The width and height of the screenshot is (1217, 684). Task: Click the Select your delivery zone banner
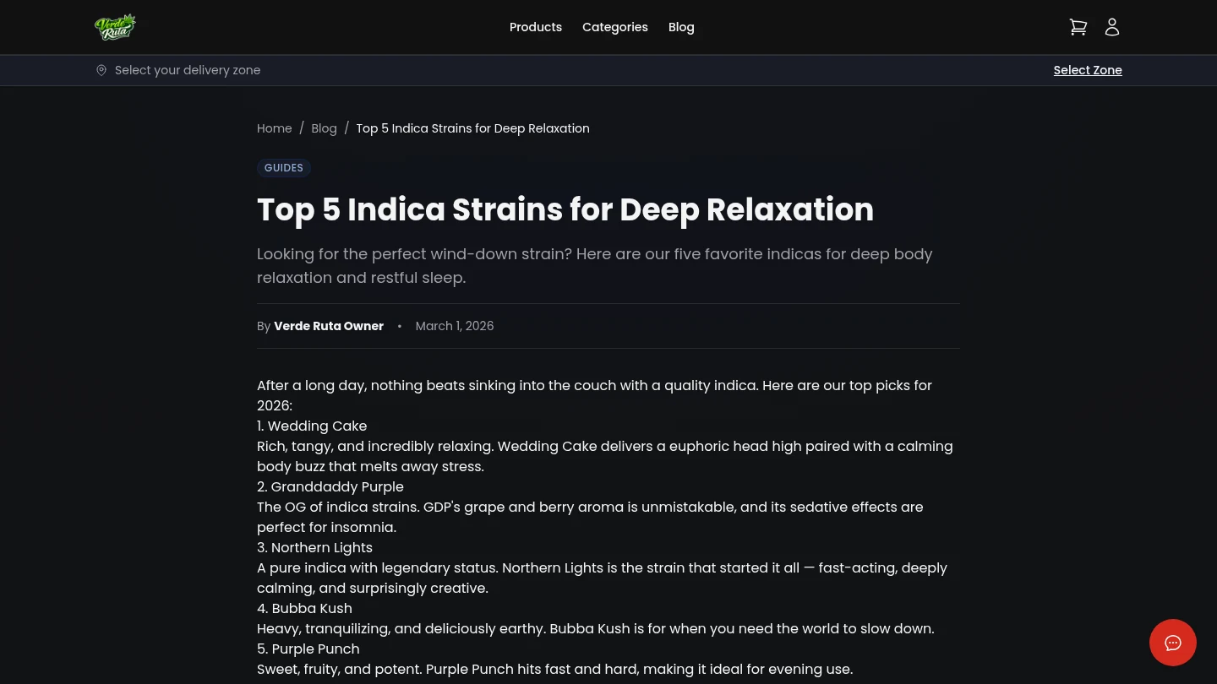[x=188, y=70]
